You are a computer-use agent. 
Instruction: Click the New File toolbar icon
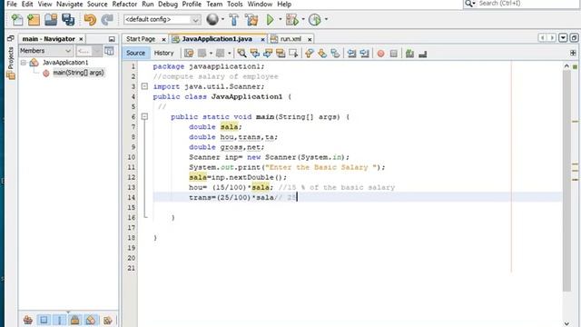tap(17, 19)
